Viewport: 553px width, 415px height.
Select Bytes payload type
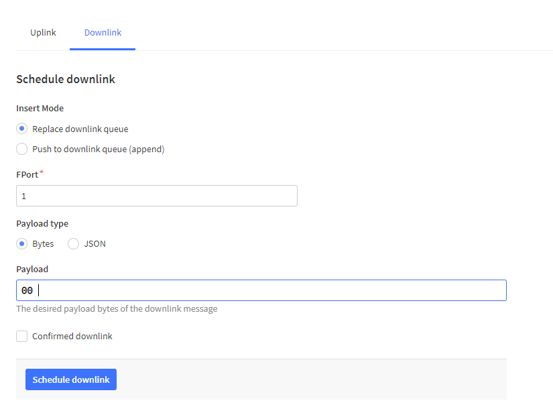[22, 244]
